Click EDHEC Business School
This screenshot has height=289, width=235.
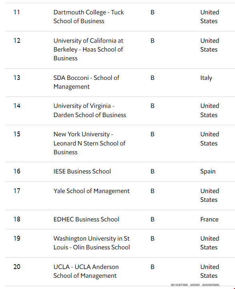(x=86, y=219)
